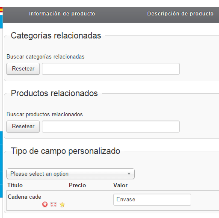Reset the related products search
The width and height of the screenshot is (219, 218).
tap(23, 127)
